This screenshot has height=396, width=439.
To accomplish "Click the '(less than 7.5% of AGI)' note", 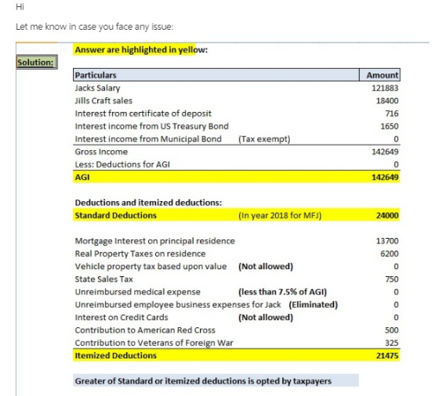I will (x=282, y=292).
